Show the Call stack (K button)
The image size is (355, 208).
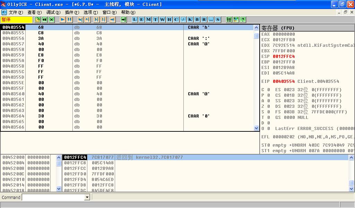(x=190, y=19)
